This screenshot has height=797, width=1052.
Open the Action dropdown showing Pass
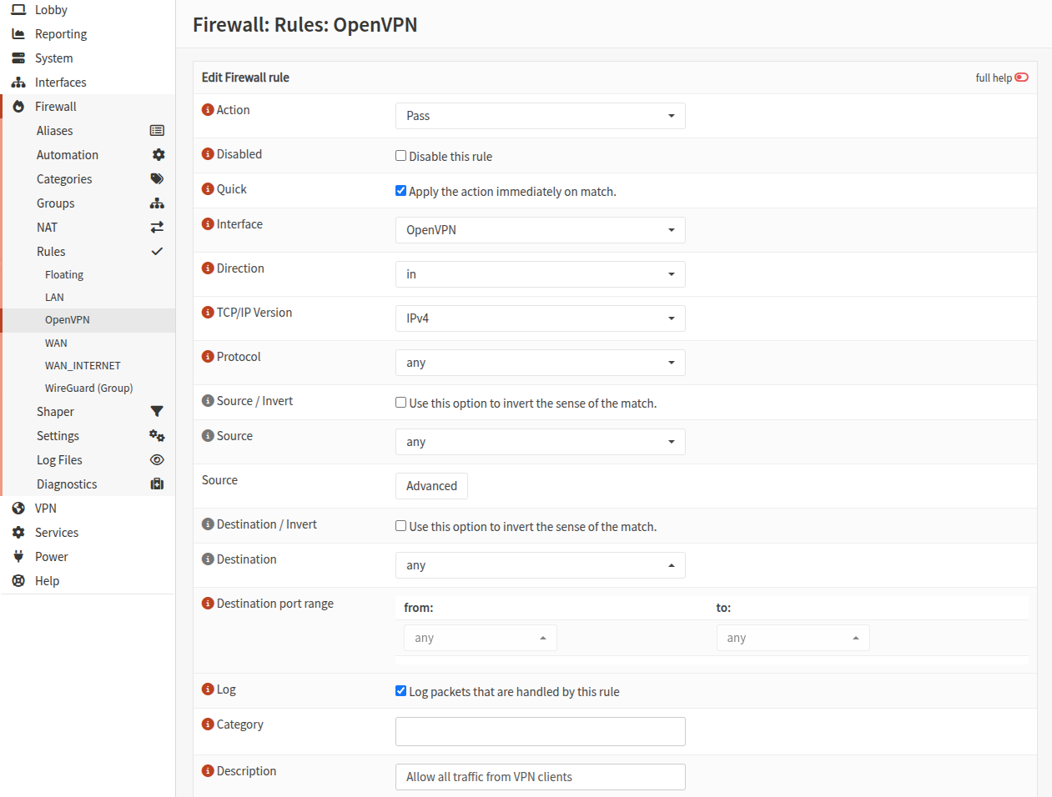pos(540,116)
